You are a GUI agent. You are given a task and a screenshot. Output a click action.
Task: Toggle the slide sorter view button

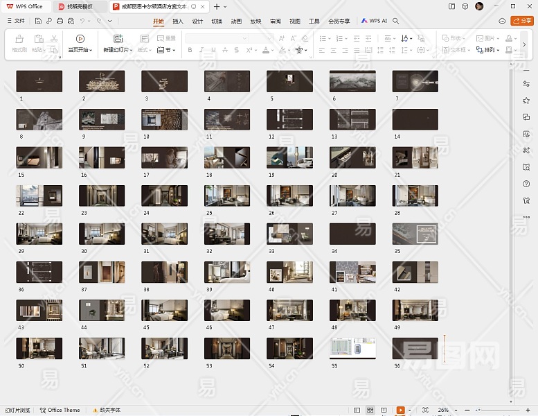370,410
